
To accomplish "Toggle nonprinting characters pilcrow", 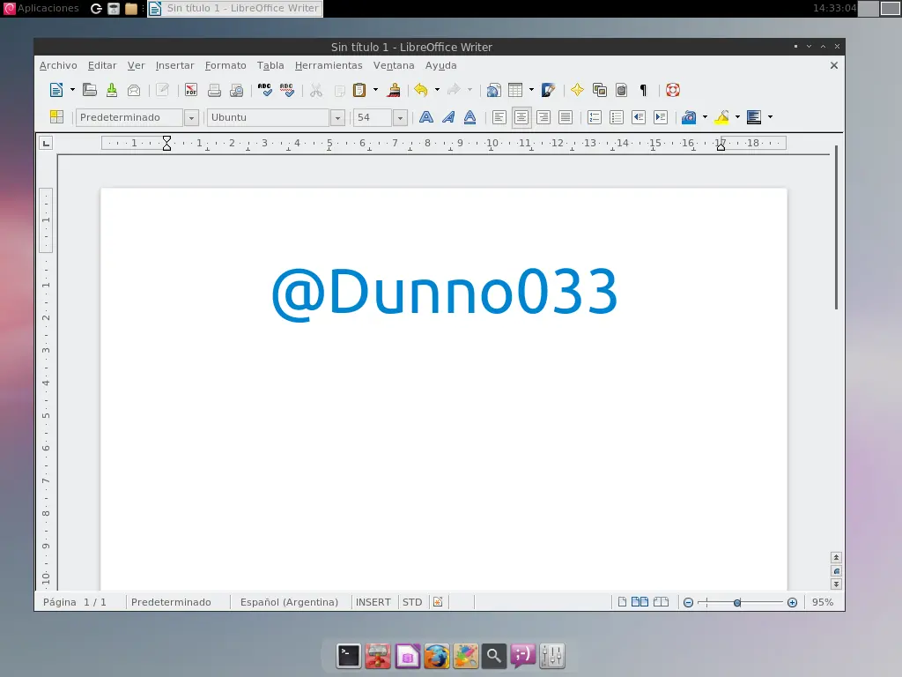I will [x=643, y=90].
